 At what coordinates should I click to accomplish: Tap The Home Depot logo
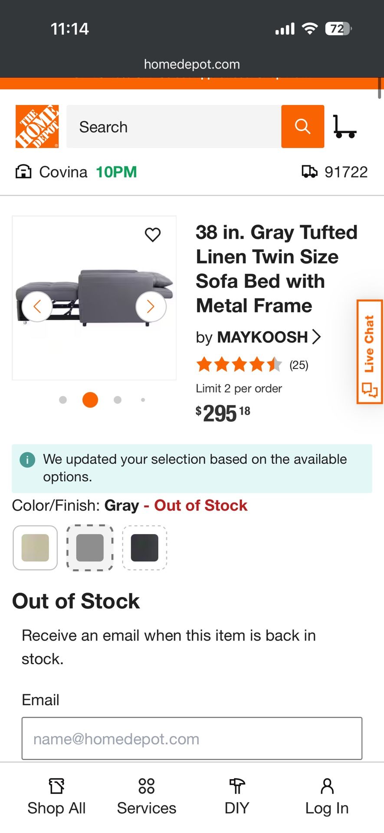point(37,126)
